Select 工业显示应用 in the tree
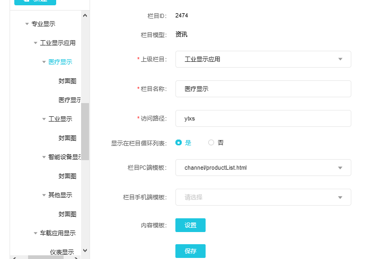 point(58,43)
